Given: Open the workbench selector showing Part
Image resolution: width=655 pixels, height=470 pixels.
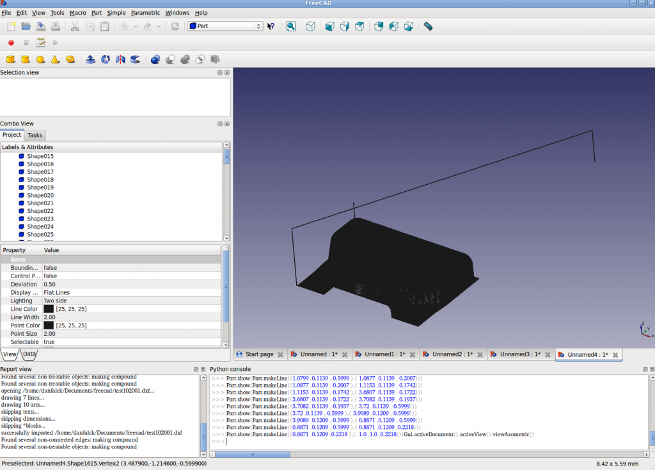Looking at the screenshot, I should pos(225,26).
